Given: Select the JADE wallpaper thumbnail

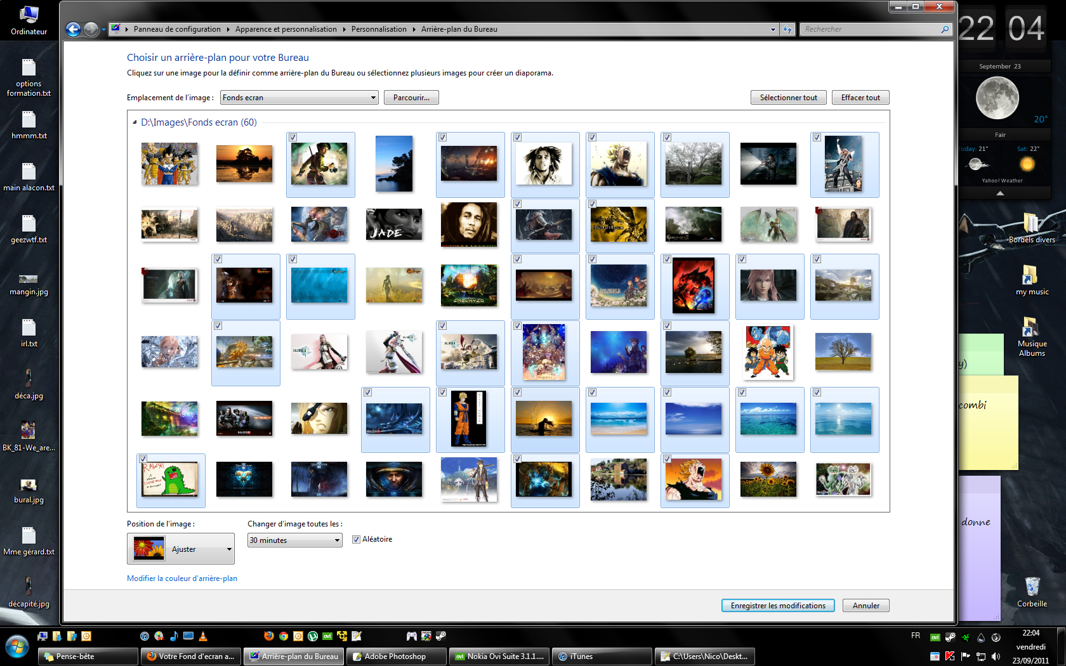Looking at the screenshot, I should (x=394, y=225).
